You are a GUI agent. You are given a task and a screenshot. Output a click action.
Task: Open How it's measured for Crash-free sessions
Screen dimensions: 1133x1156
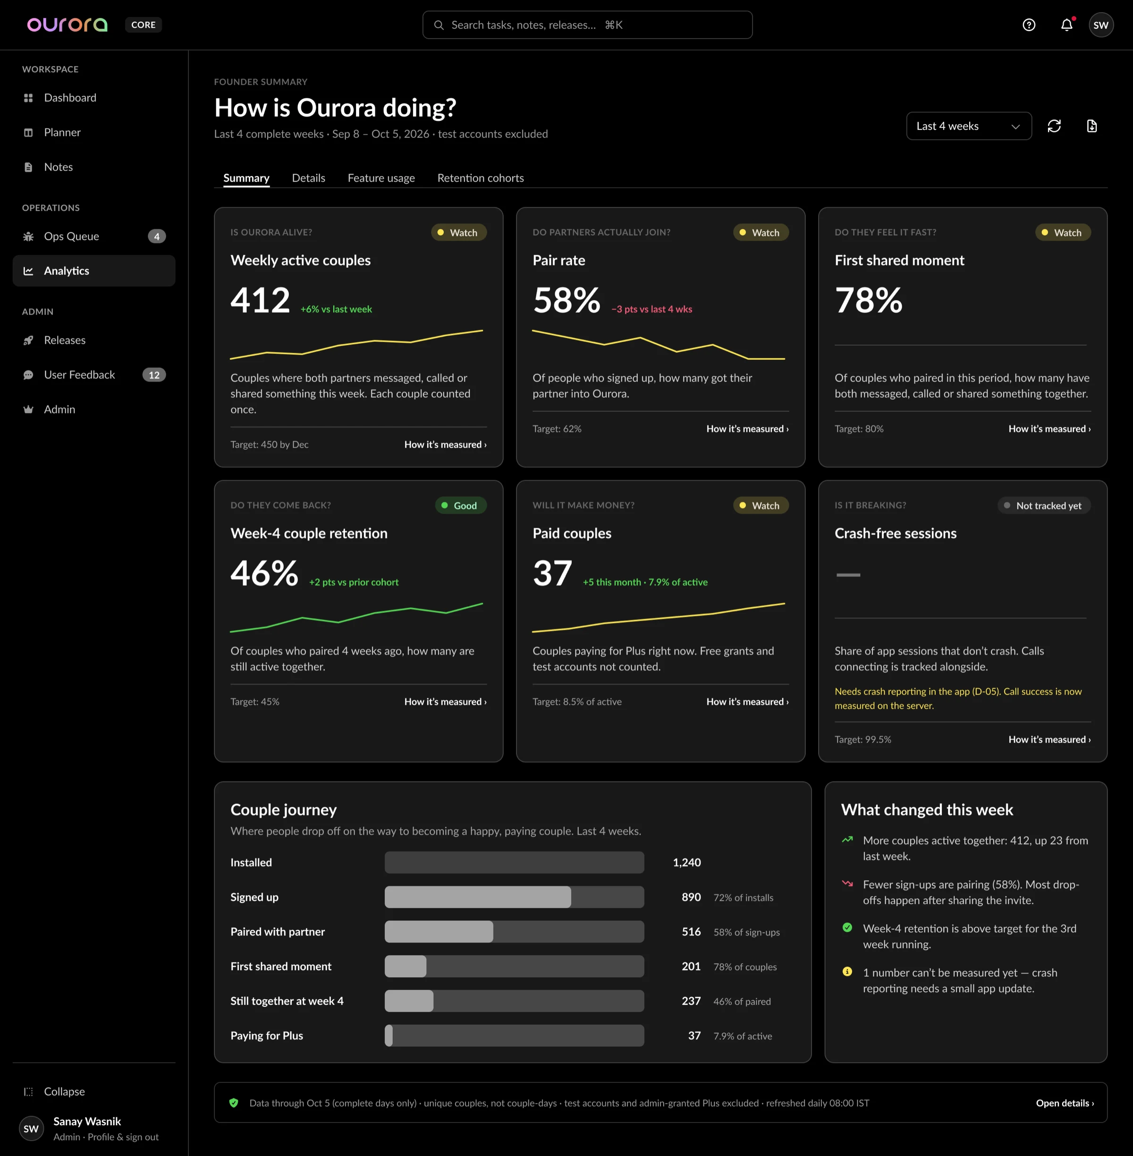tap(1049, 739)
